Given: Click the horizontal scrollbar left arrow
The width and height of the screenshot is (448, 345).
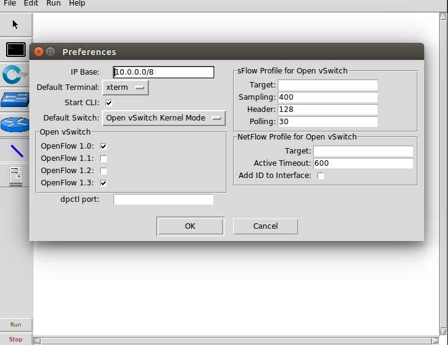Looking at the screenshot, I should (x=37, y=341).
